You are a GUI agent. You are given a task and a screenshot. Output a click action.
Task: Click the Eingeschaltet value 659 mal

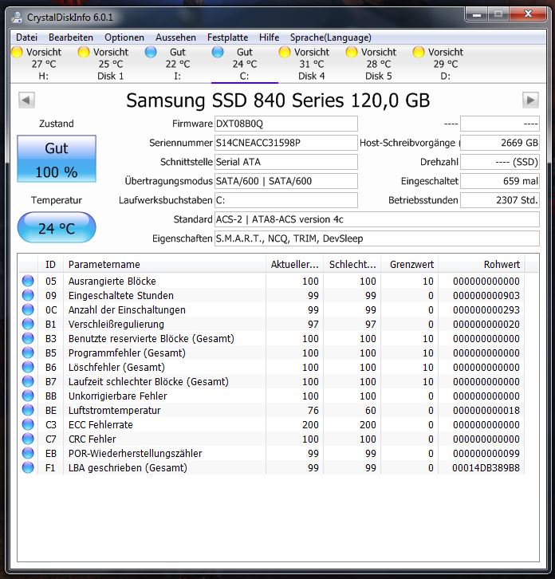click(500, 181)
